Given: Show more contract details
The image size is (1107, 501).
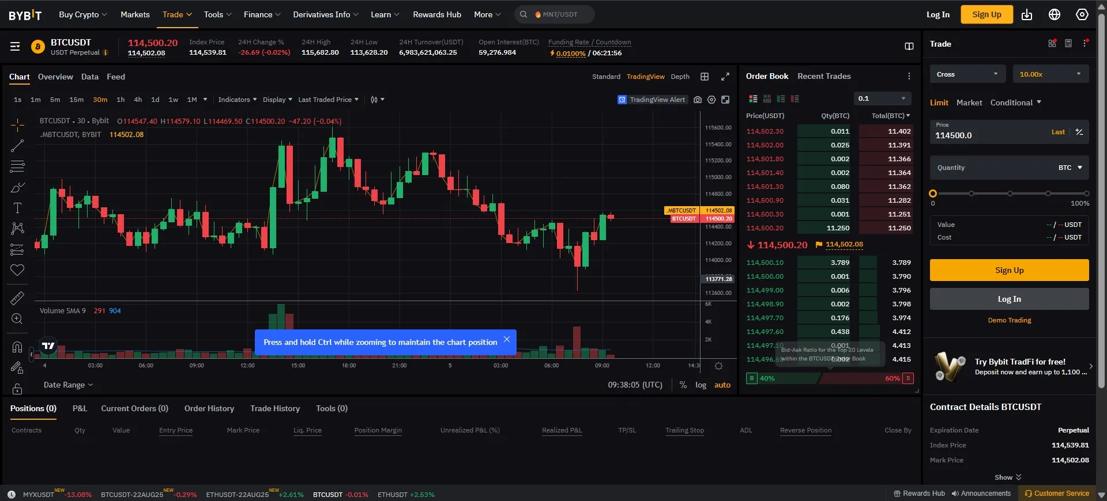Looking at the screenshot, I should [x=1008, y=477].
